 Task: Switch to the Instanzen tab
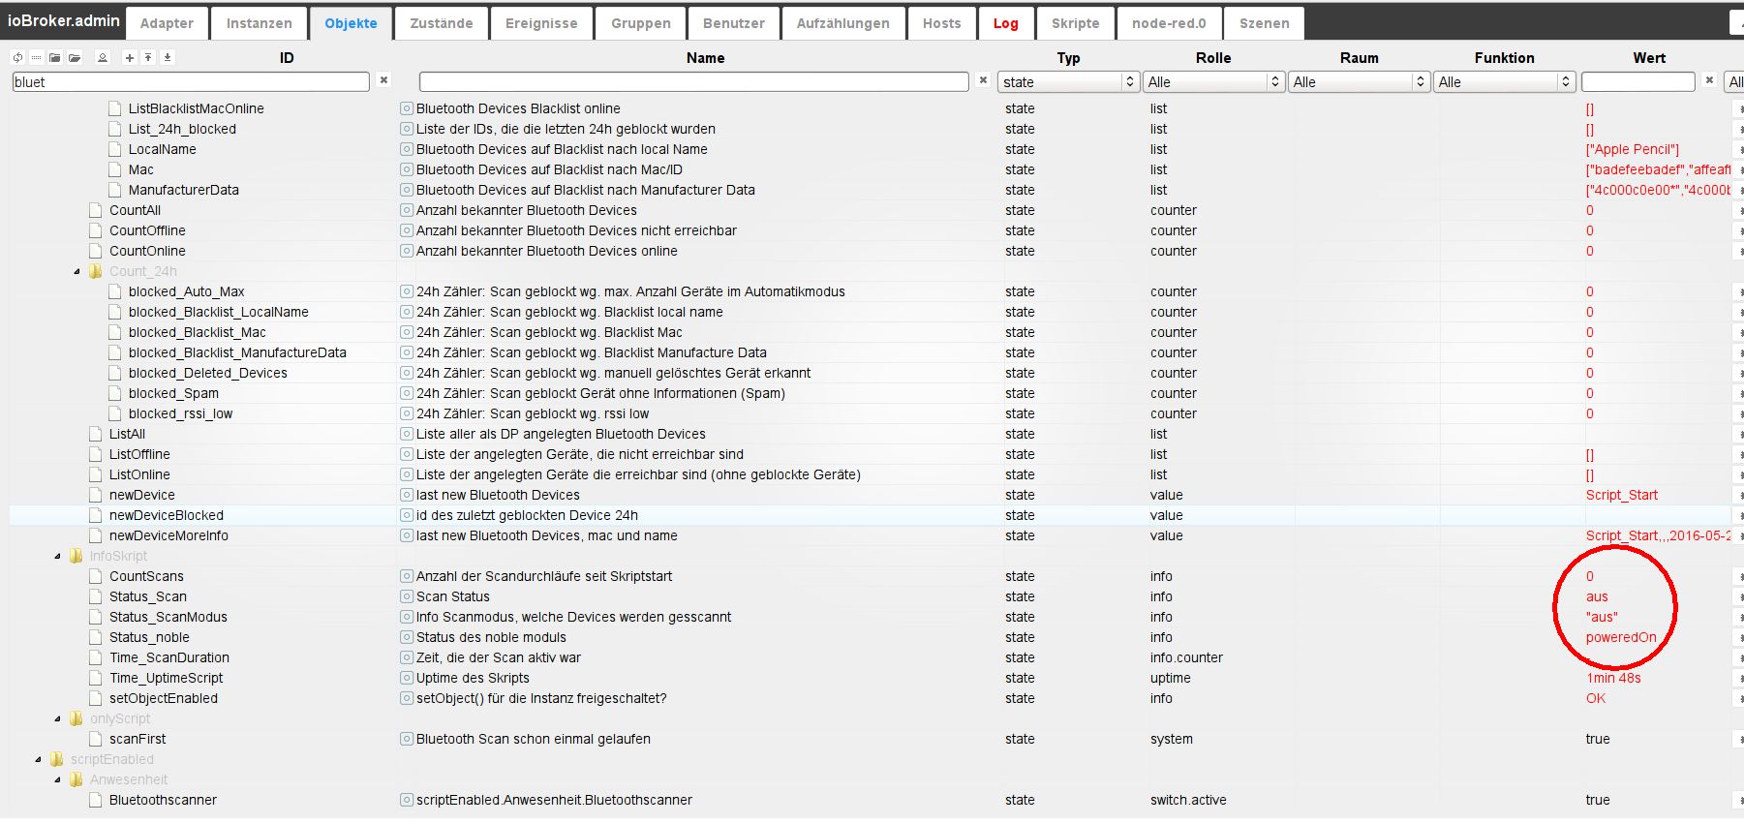tap(259, 23)
